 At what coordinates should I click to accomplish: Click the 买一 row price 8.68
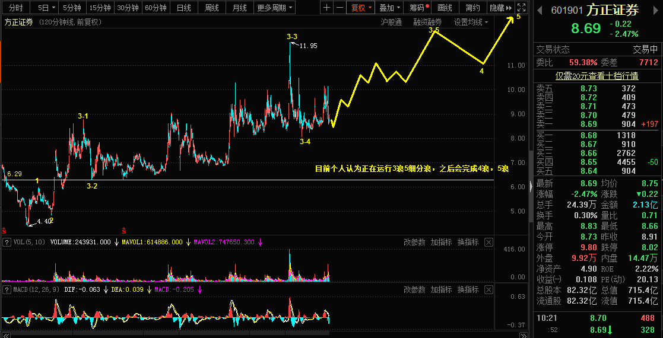click(x=589, y=135)
